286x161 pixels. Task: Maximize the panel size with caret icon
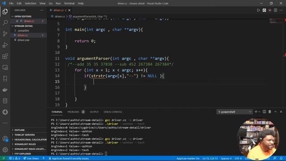click(x=275, y=112)
